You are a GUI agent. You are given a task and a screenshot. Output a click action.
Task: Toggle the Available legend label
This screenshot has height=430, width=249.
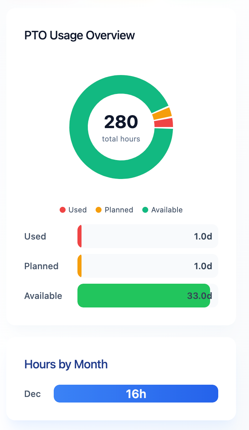[x=167, y=210]
